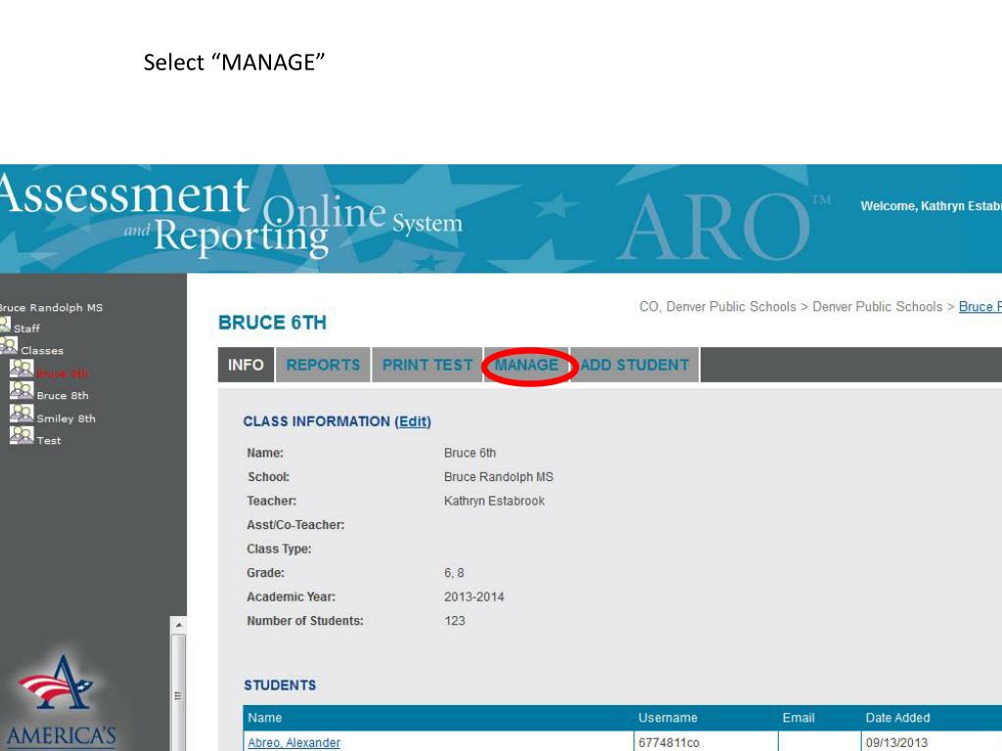Open the PRINT TEST tab
The width and height of the screenshot is (1002, 751).
pyautogui.click(x=427, y=365)
